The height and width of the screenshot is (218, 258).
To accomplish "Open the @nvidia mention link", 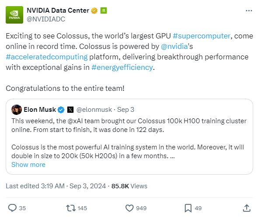I will click(x=174, y=46).
